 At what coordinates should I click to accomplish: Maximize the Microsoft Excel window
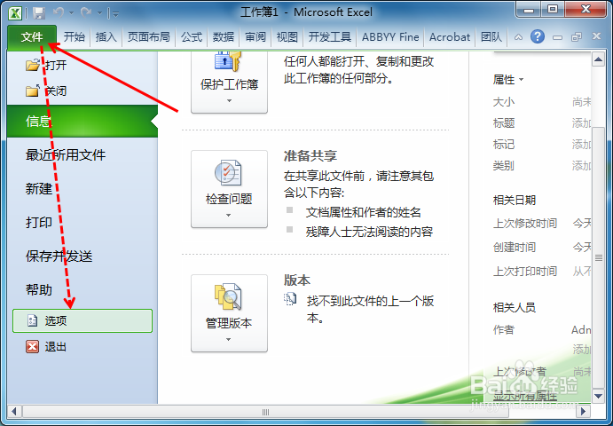pyautogui.click(x=552, y=10)
